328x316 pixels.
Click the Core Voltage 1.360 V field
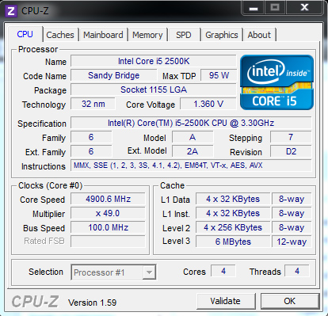tap(208, 104)
